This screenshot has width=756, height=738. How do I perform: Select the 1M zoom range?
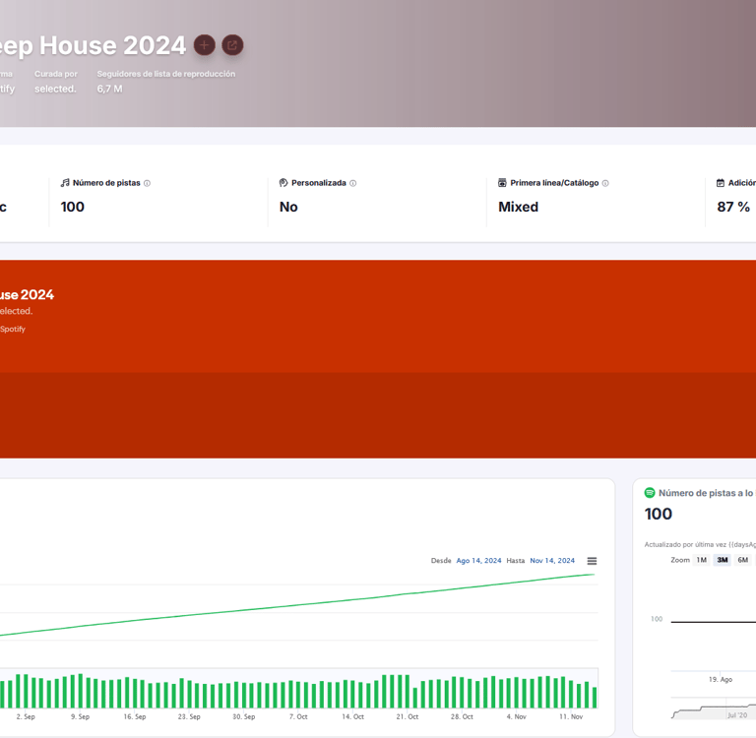click(702, 560)
